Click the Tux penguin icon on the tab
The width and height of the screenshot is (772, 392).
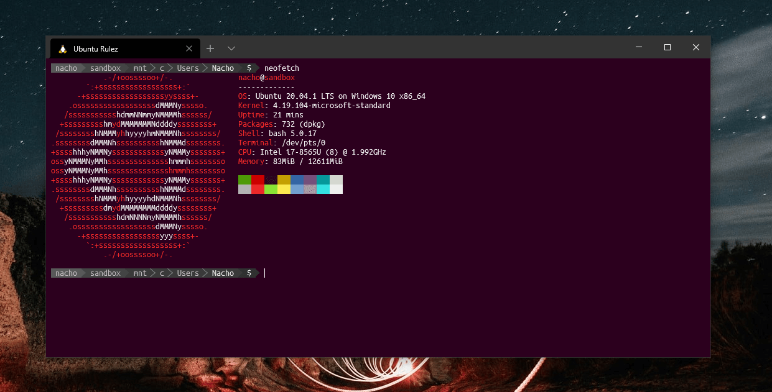point(62,48)
